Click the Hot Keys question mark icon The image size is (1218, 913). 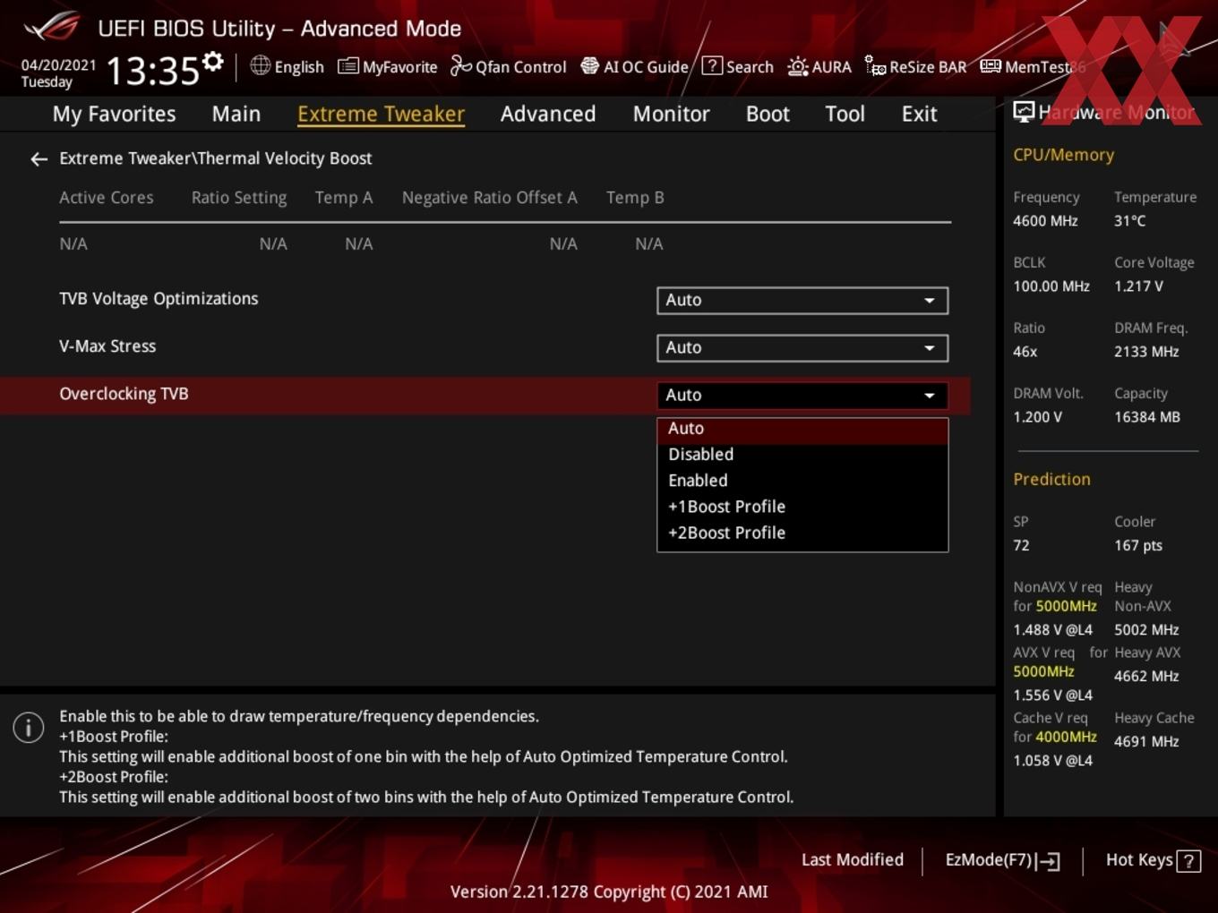click(1188, 861)
